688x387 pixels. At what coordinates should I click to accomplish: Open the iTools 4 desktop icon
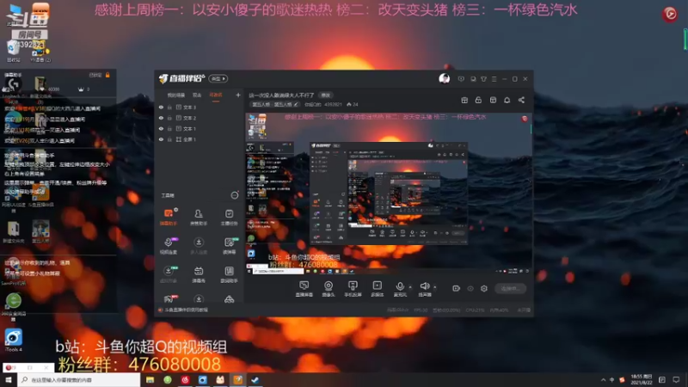13,341
